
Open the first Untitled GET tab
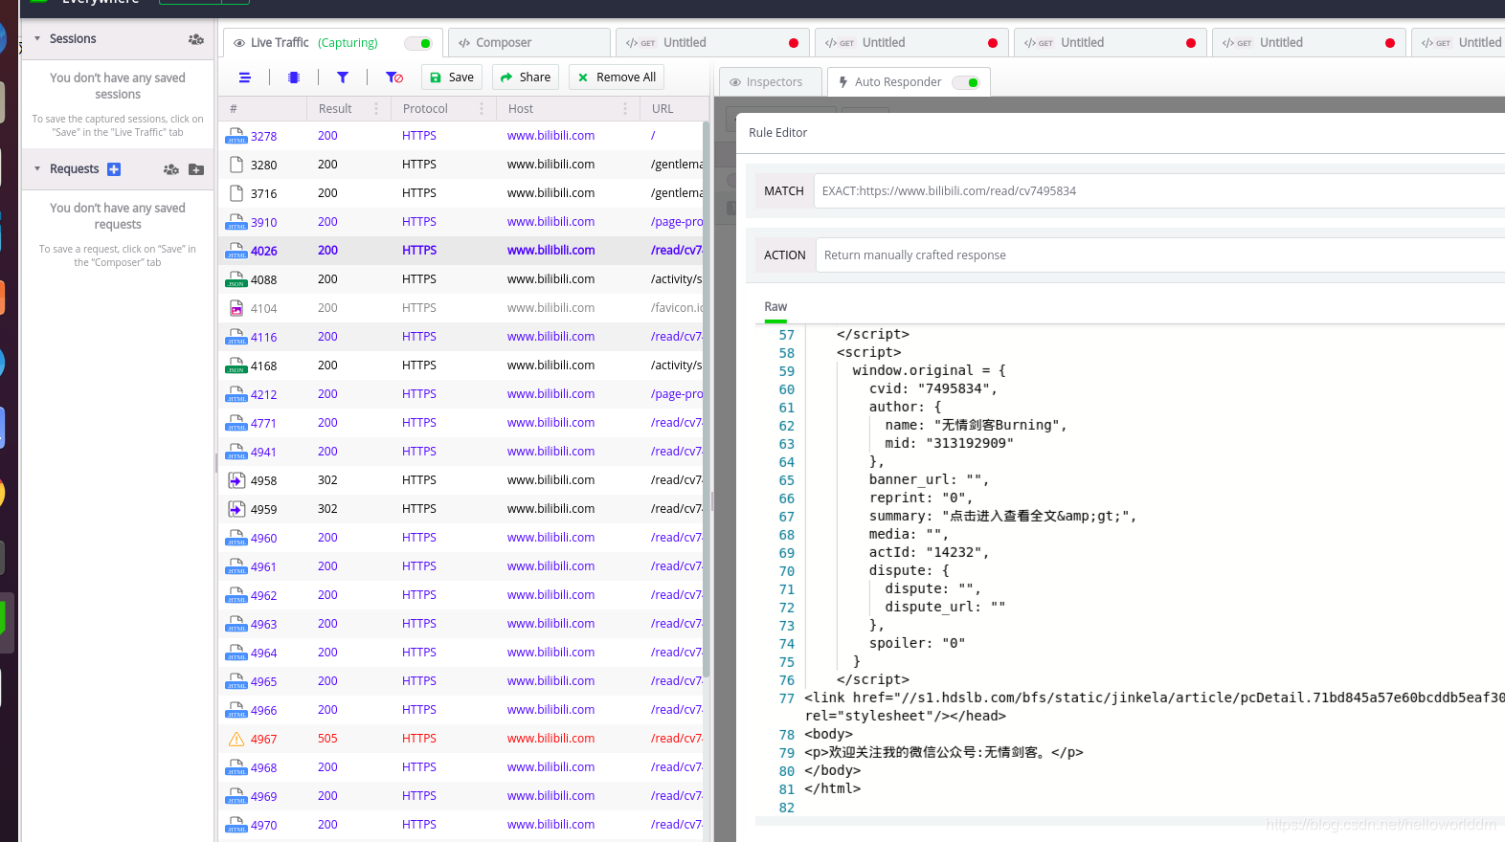point(712,43)
